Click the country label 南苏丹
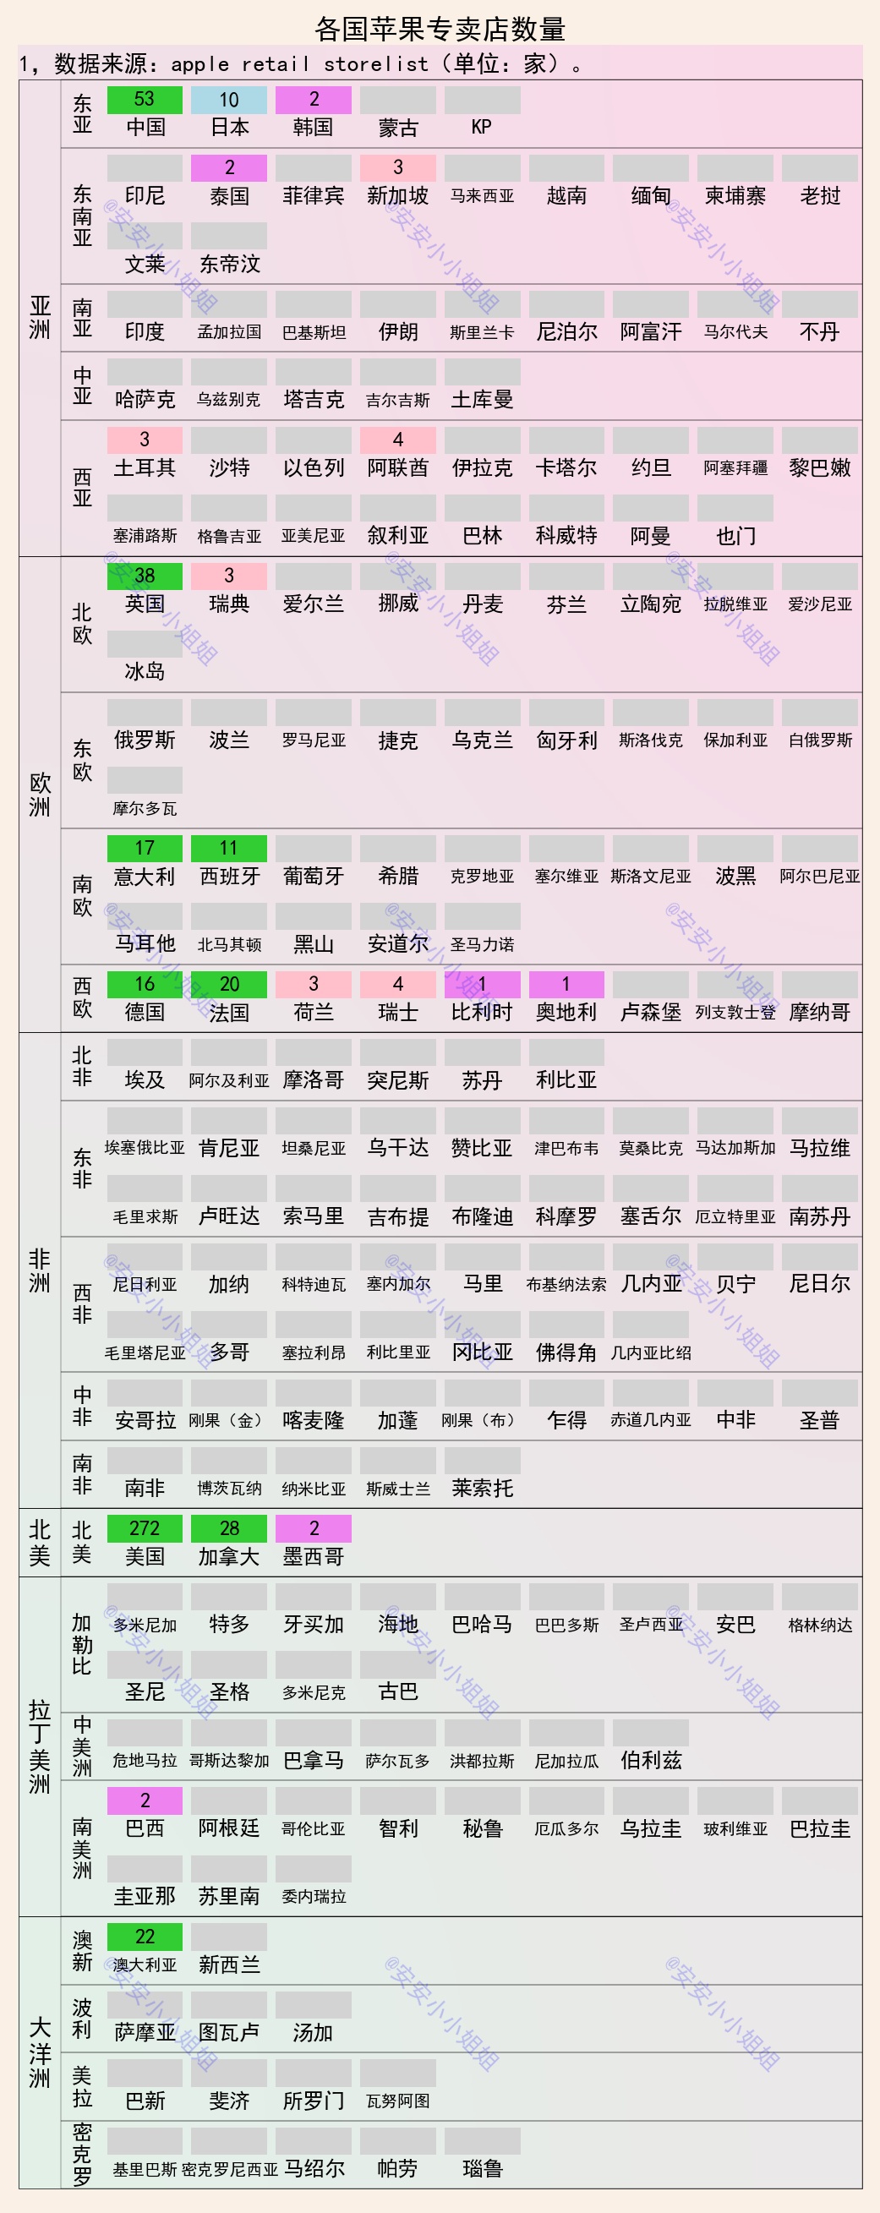Screen dimensions: 880x2213 (x=820, y=1216)
